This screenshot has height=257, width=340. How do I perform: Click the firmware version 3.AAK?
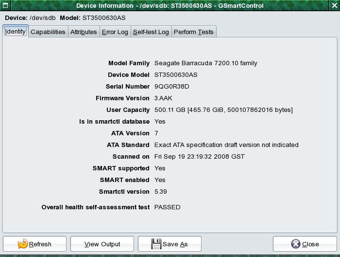164,98
